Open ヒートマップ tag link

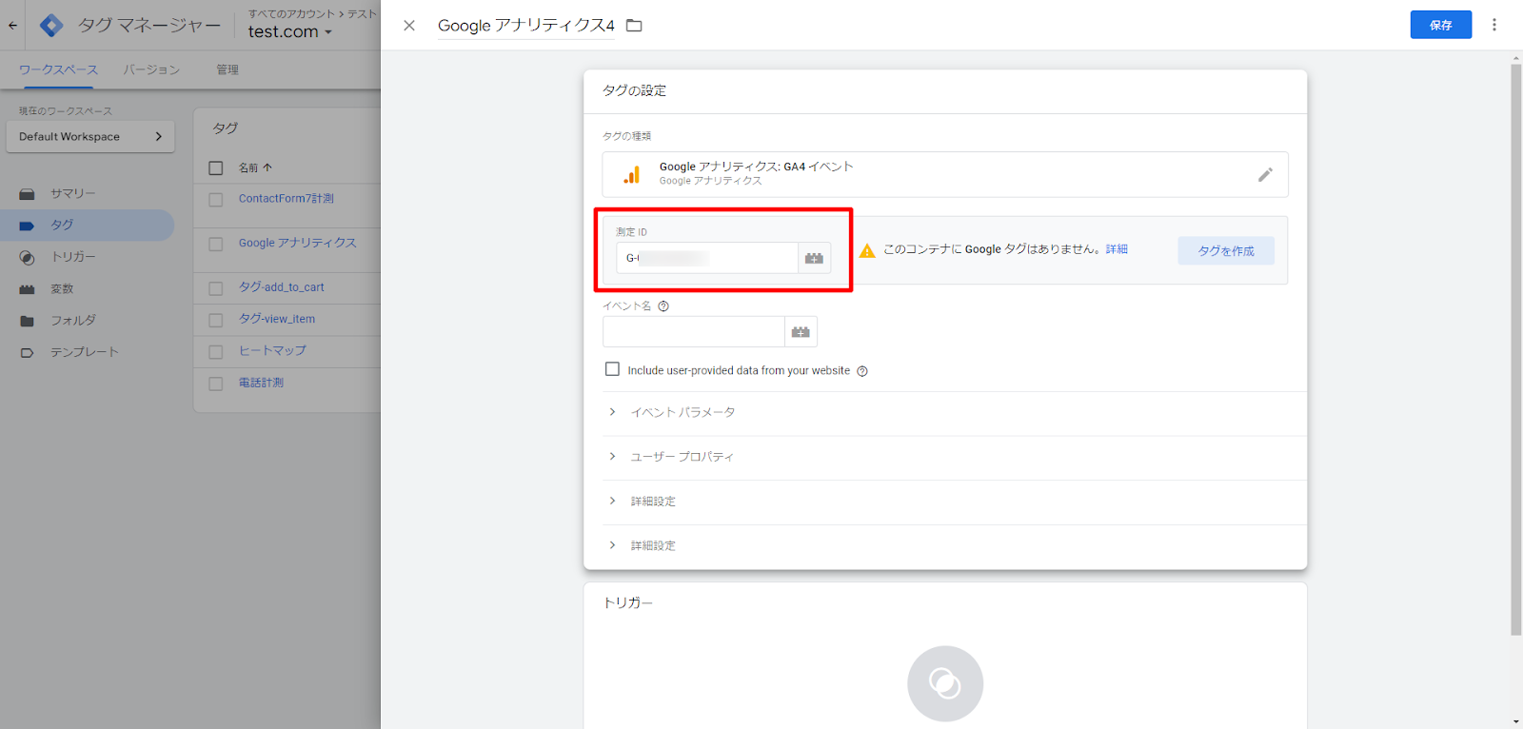pyautogui.click(x=272, y=350)
